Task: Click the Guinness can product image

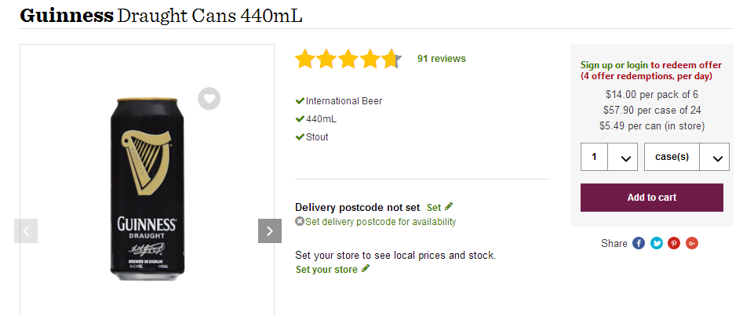Action: 147,188
